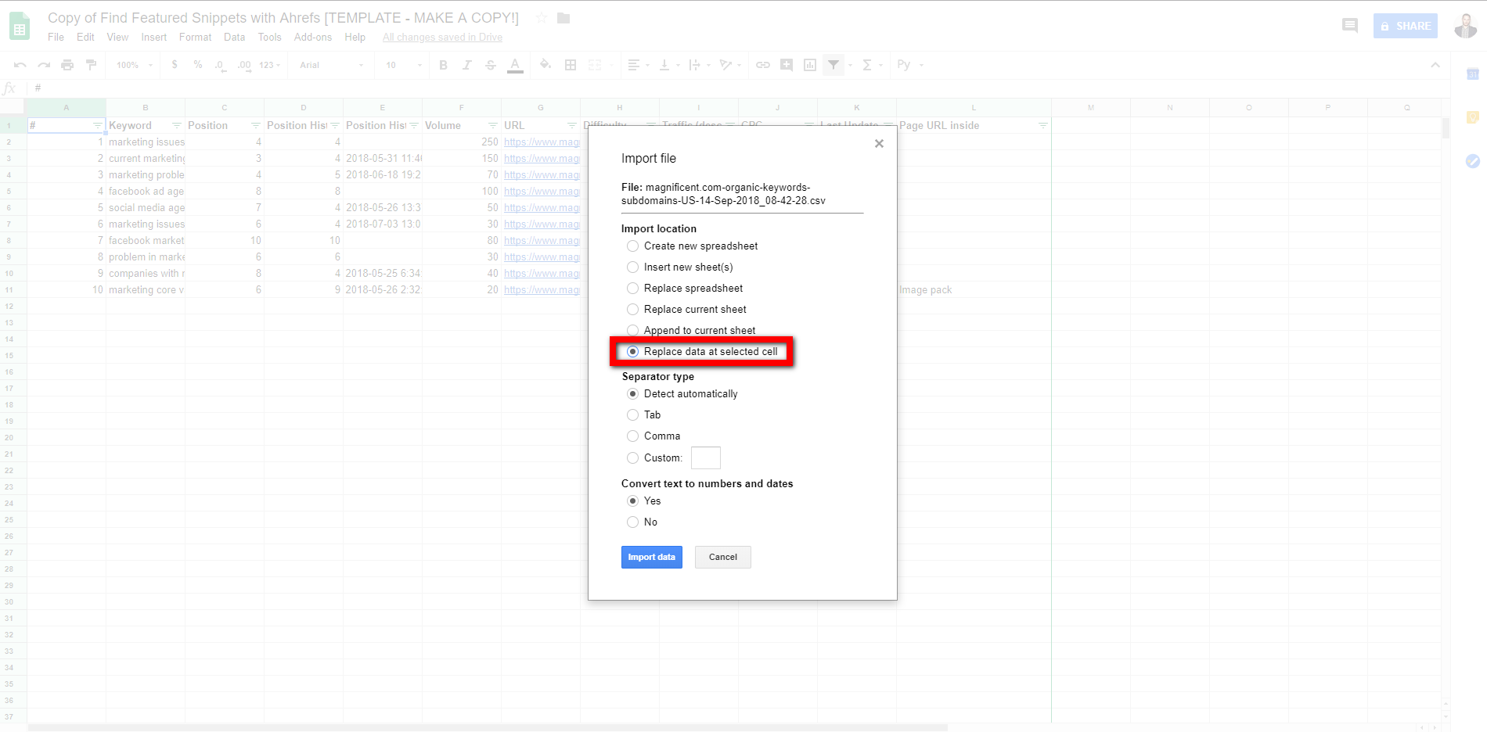Click the functions sigma icon
Image resolution: width=1487 pixels, height=732 pixels.
coord(867,65)
